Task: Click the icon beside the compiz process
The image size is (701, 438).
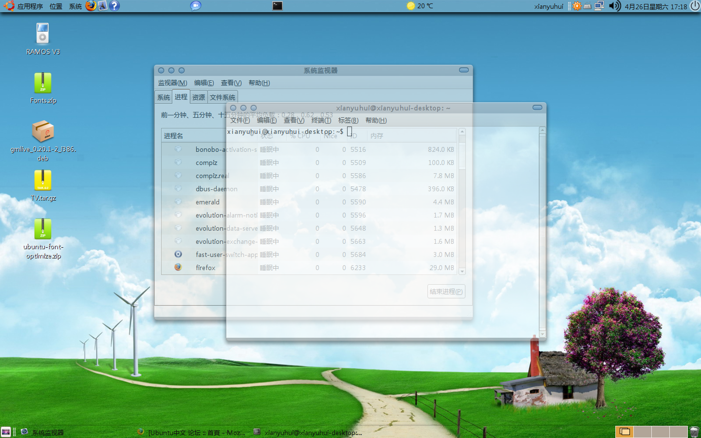Action: coord(178,162)
